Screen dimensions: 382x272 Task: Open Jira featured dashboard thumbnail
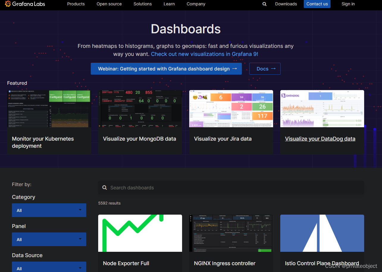(231, 109)
